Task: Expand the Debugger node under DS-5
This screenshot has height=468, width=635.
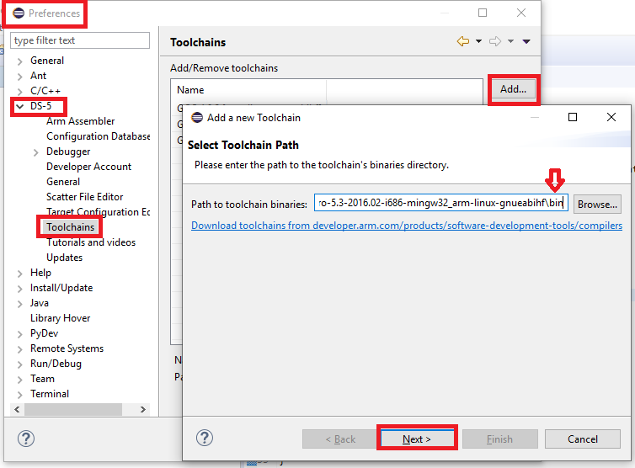Action: coord(36,152)
